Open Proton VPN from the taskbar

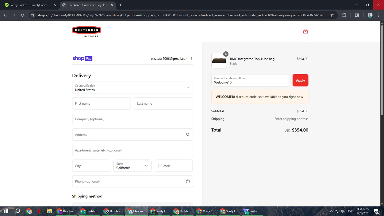[x=253, y=211]
